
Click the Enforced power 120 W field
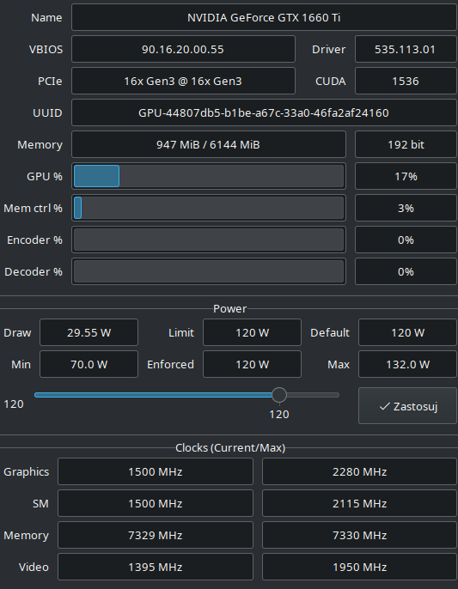(x=252, y=364)
